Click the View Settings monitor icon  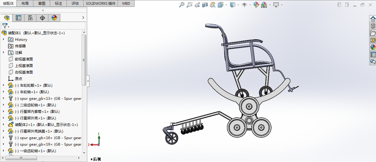pyautogui.click(x=276, y=5)
